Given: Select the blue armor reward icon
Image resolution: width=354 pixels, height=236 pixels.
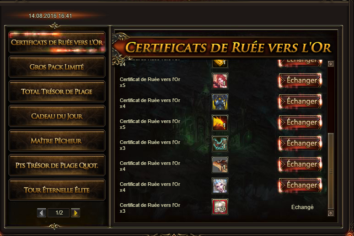Looking at the screenshot, I should 220,102.
